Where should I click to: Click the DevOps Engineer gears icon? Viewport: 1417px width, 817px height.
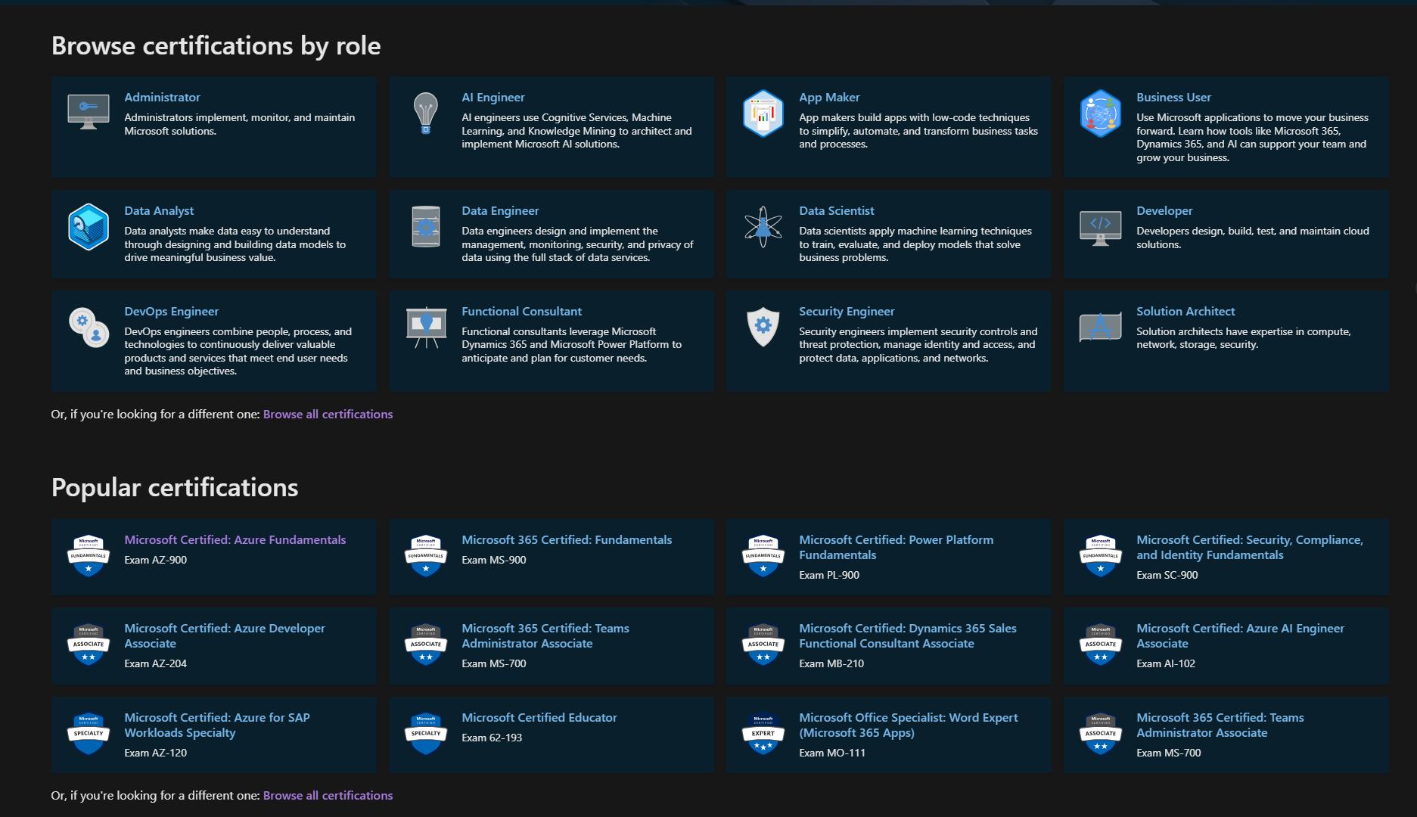click(x=89, y=328)
